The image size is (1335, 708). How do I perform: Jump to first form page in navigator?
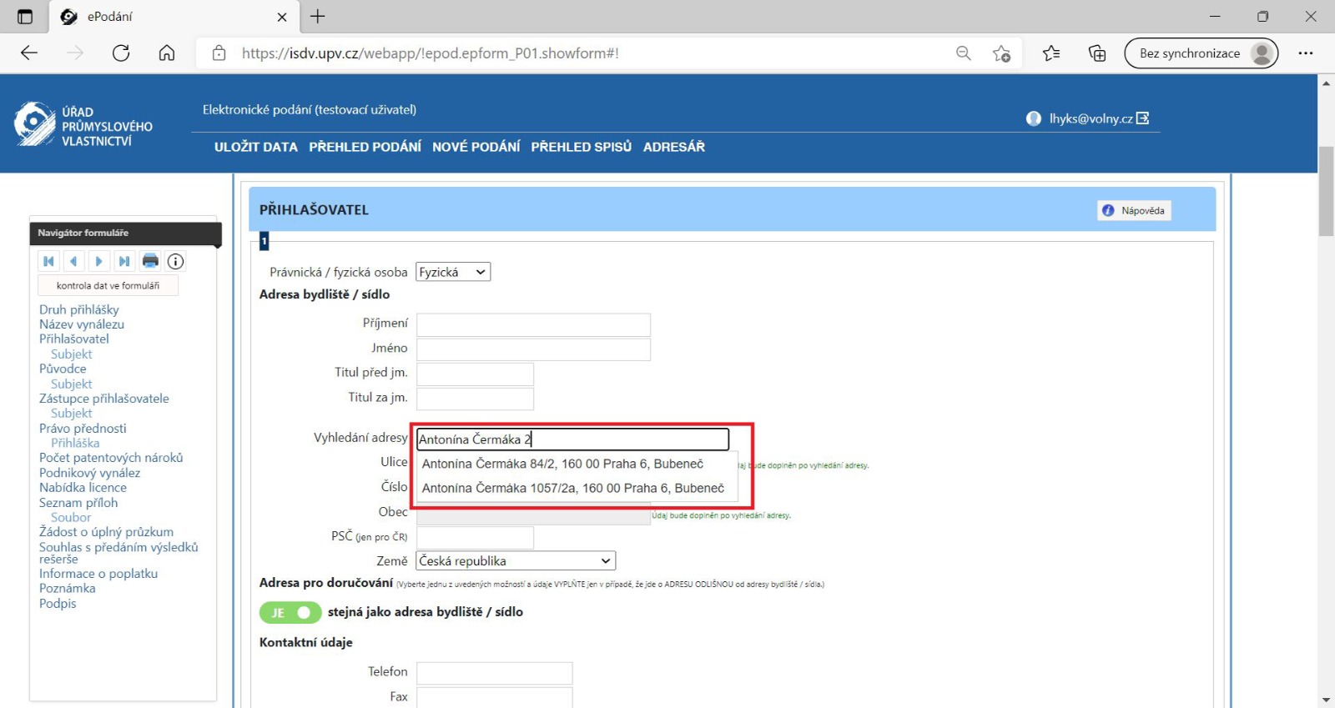[x=48, y=261]
